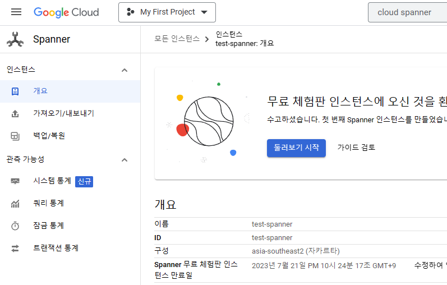Go to 모든 인스턴스 breadcrumb link
Image resolution: width=447 pixels, height=285 pixels.
[177, 39]
